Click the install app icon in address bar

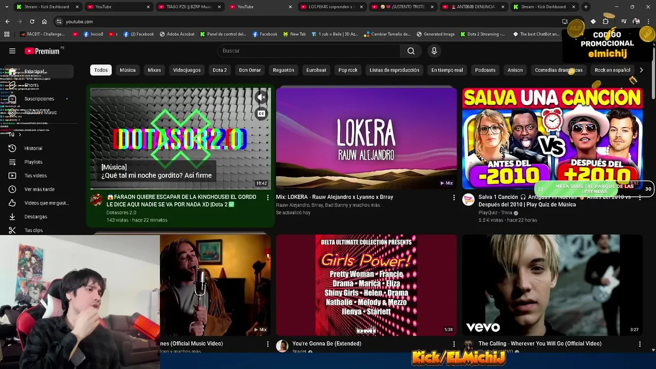point(565,22)
